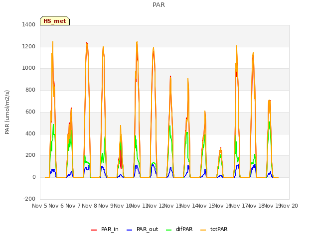Click the Nov 5 x-axis label
319x239 pixels.
39,206
